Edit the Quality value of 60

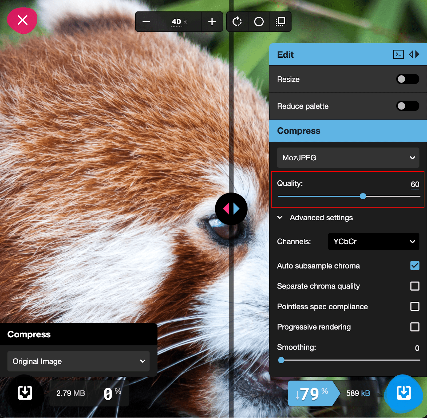pyautogui.click(x=415, y=184)
